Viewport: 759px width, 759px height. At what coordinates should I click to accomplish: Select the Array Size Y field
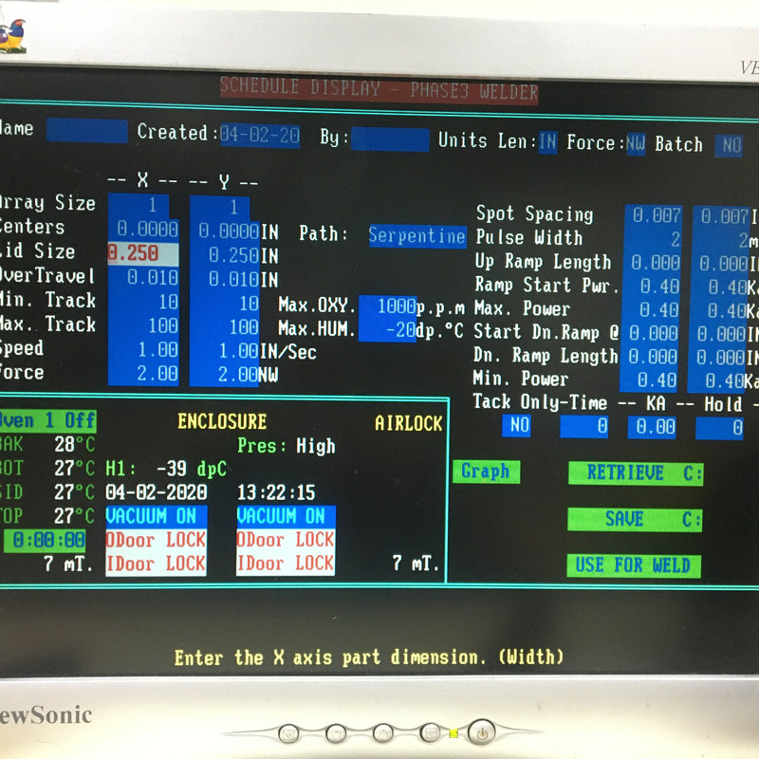click(x=220, y=207)
